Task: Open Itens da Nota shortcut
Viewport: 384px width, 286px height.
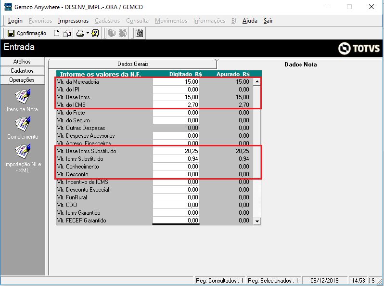Action: (22, 101)
